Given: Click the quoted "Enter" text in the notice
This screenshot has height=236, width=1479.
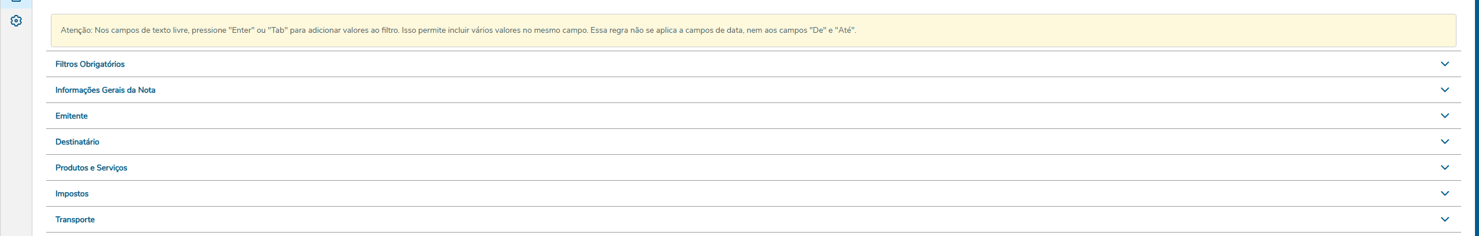Looking at the screenshot, I should click(x=241, y=31).
